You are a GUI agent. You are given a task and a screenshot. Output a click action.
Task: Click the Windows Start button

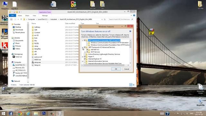point(3,113)
